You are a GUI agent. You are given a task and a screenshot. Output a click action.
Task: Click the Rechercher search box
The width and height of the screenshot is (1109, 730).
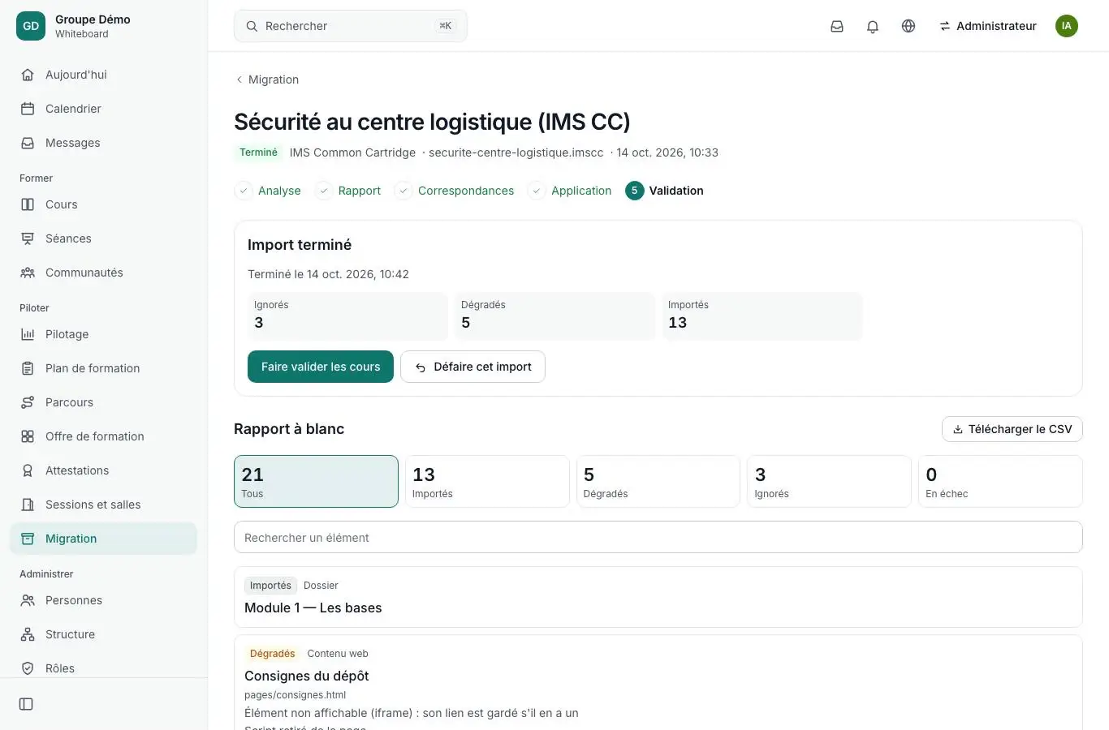(351, 26)
